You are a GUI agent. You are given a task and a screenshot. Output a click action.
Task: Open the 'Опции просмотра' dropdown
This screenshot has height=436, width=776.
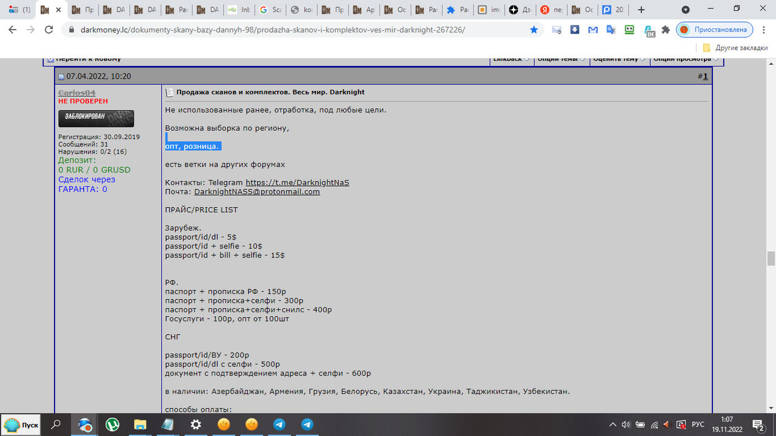tap(686, 59)
